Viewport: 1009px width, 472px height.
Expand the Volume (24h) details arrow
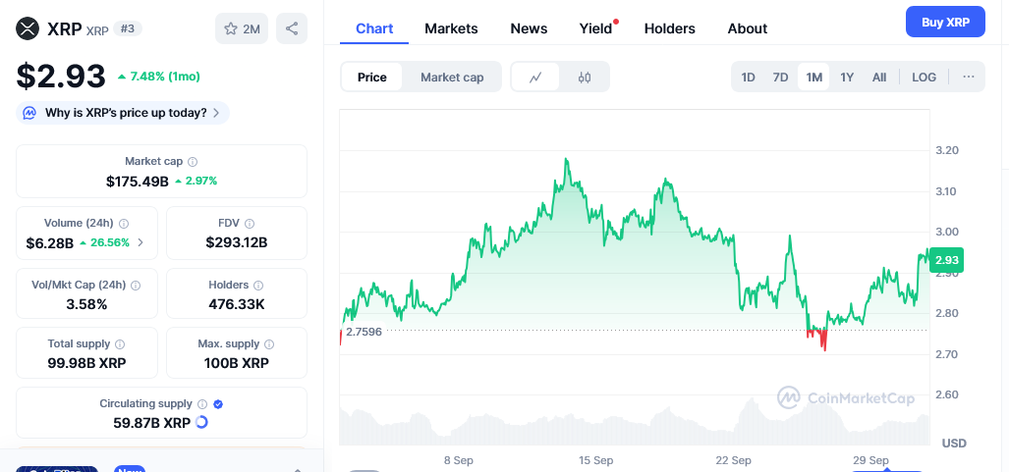pos(140,242)
